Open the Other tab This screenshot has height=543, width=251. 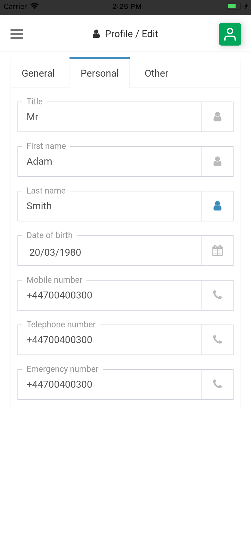click(156, 73)
